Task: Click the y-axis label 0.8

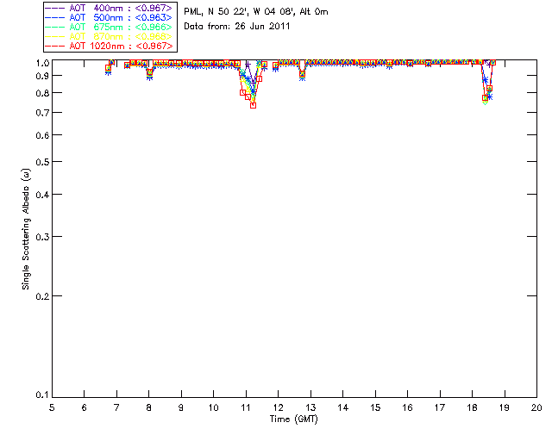Action: pos(42,93)
